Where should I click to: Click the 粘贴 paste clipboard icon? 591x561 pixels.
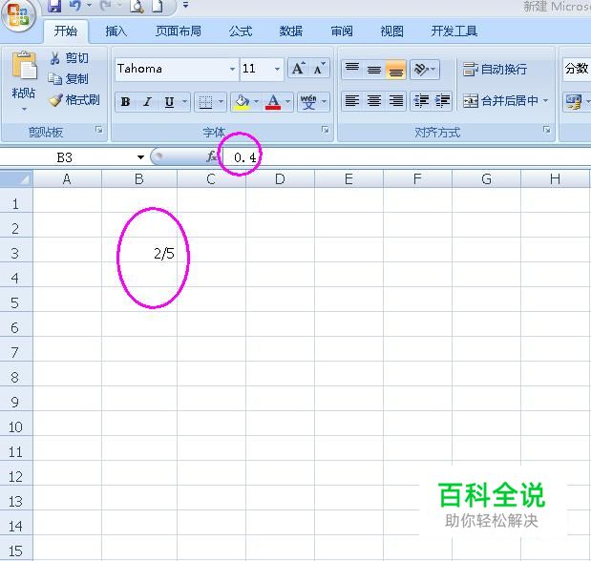pyautogui.click(x=24, y=66)
